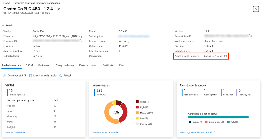Click Download as PDF label
The image size is (262, 139).
(x=17, y=76)
